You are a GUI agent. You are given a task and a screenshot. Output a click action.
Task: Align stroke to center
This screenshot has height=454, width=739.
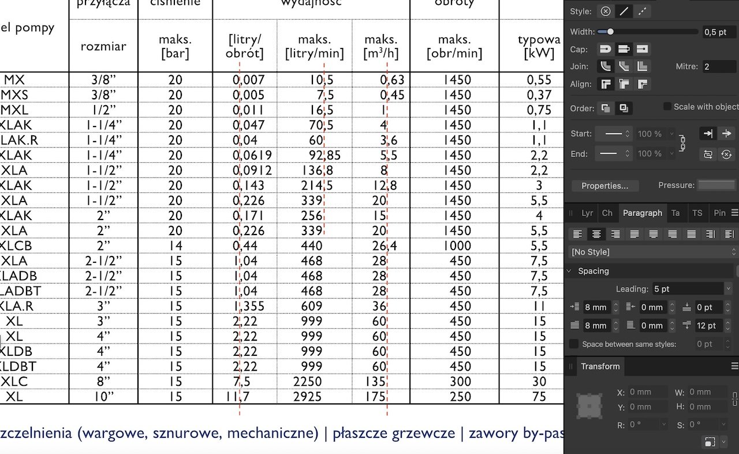[x=605, y=84]
